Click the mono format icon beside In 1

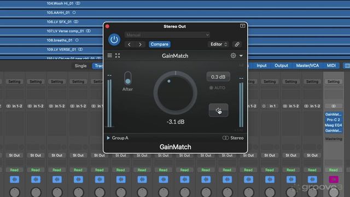tap(264, 106)
